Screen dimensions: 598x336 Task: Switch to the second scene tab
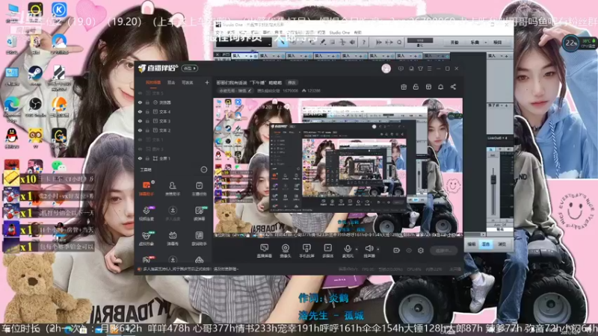(171, 82)
